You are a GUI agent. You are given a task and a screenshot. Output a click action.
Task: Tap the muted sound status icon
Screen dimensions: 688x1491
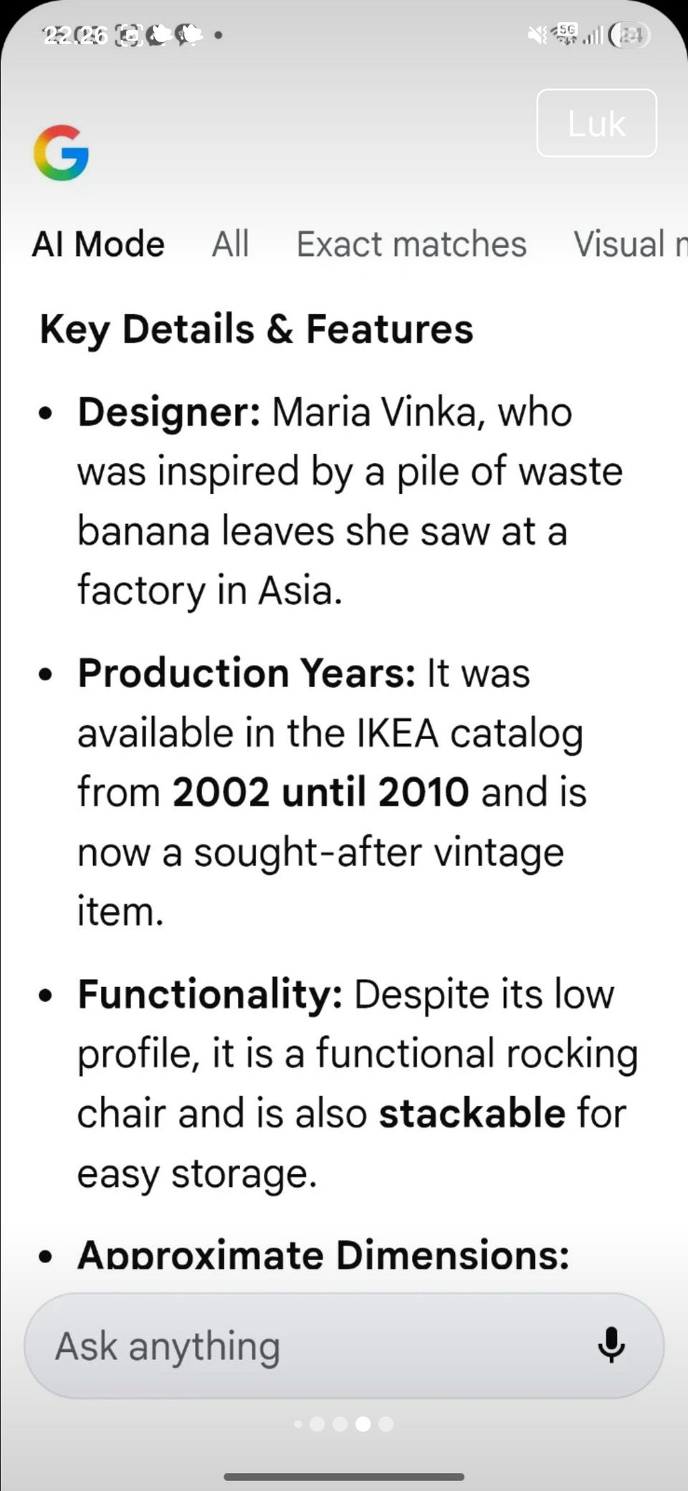536,34
